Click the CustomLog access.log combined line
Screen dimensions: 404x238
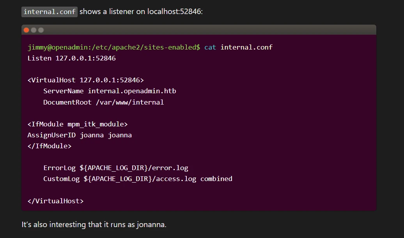[138, 179]
